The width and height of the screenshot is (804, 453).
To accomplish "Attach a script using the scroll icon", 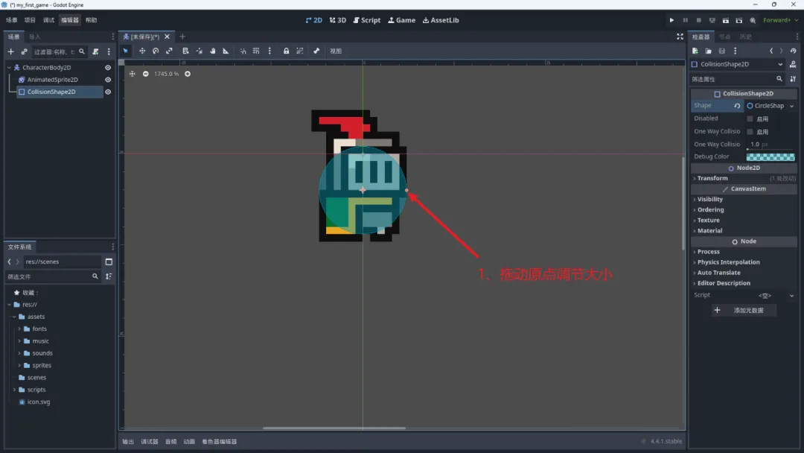I will pyautogui.click(x=95, y=51).
